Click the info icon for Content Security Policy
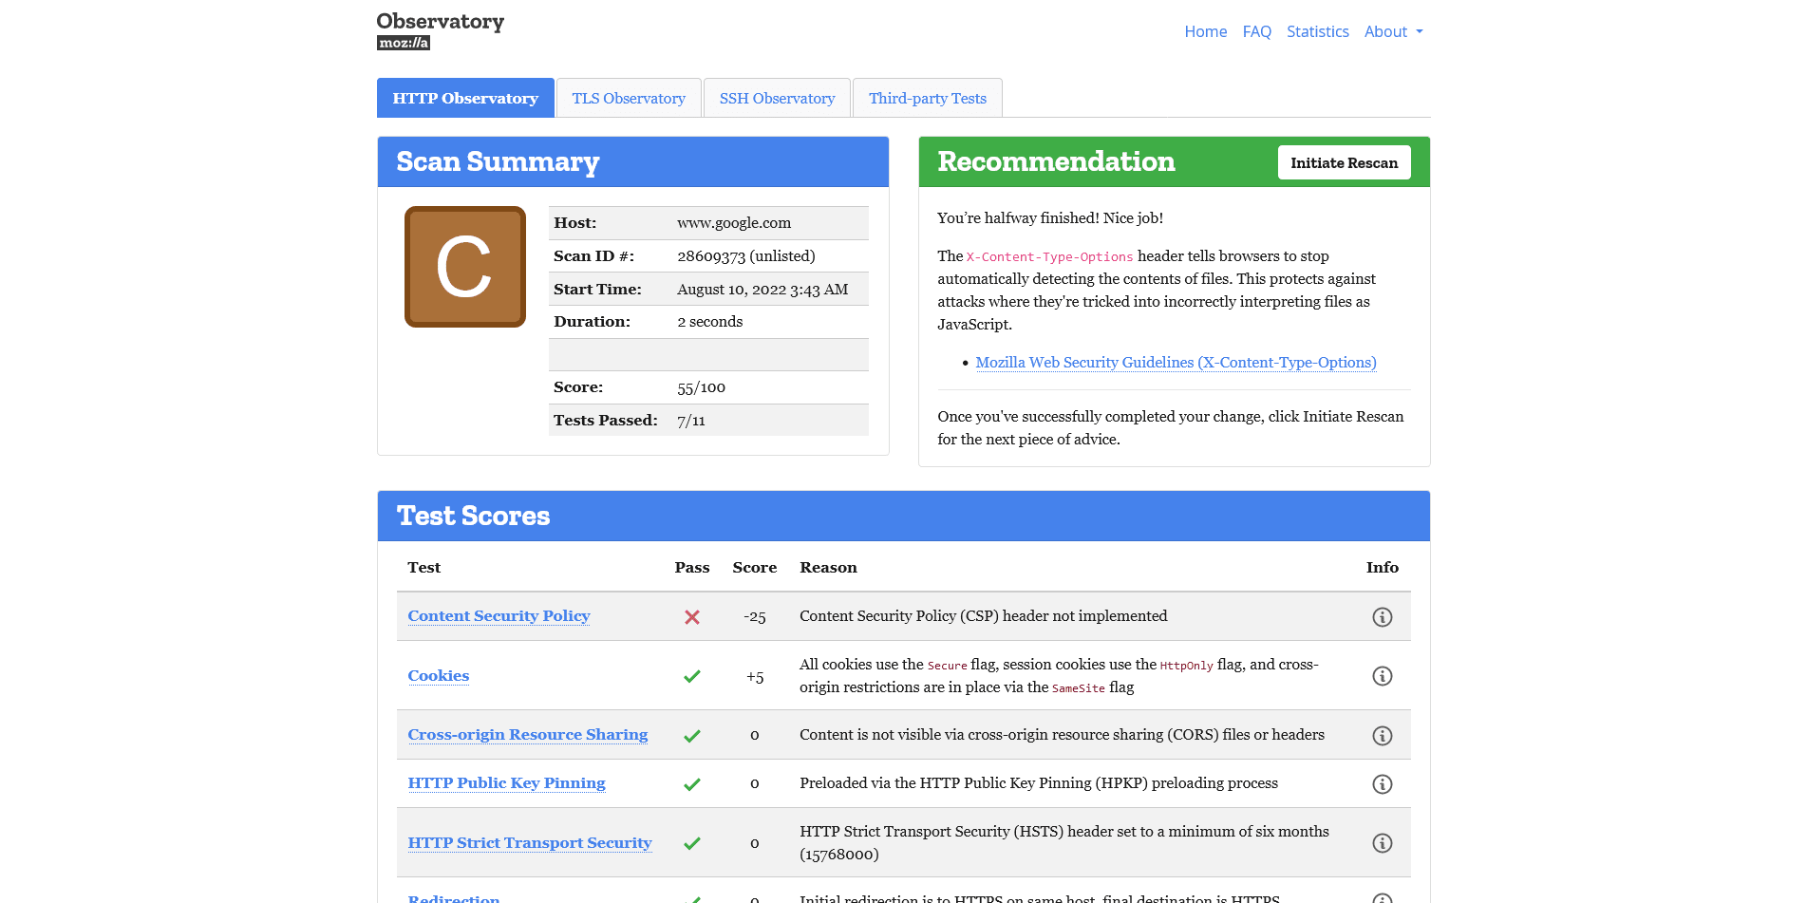Viewport: 1807px width, 903px height. click(1383, 616)
